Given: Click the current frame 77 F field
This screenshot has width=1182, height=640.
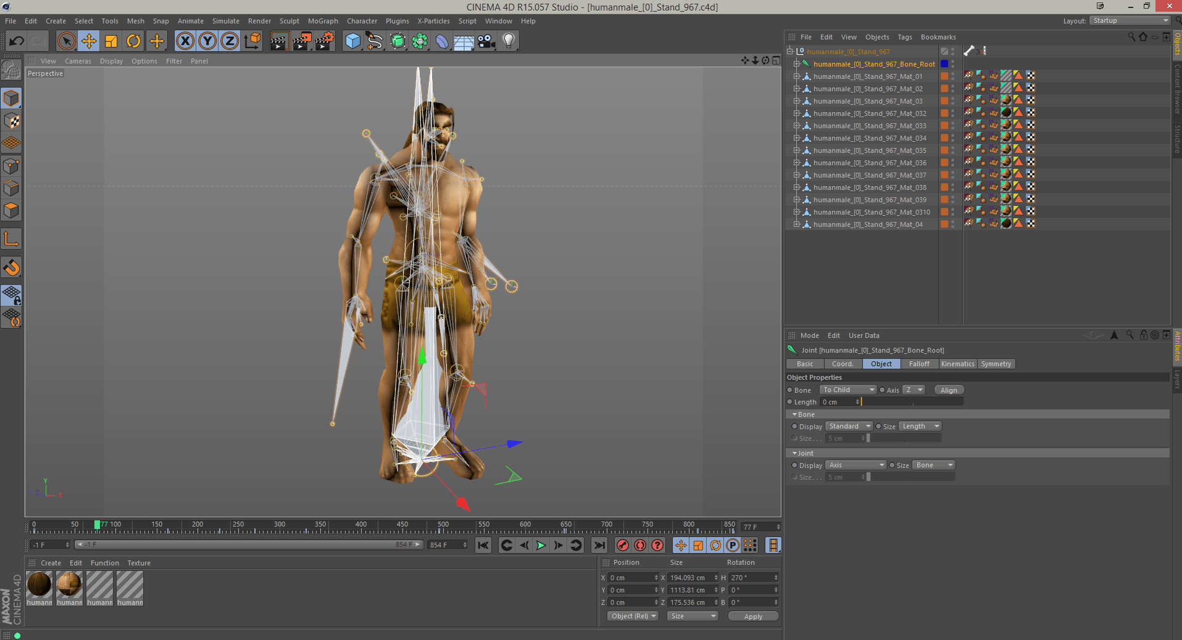Looking at the screenshot, I should pyautogui.click(x=762, y=527).
